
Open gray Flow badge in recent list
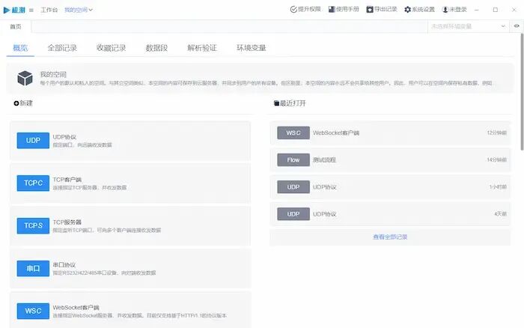[293, 160]
